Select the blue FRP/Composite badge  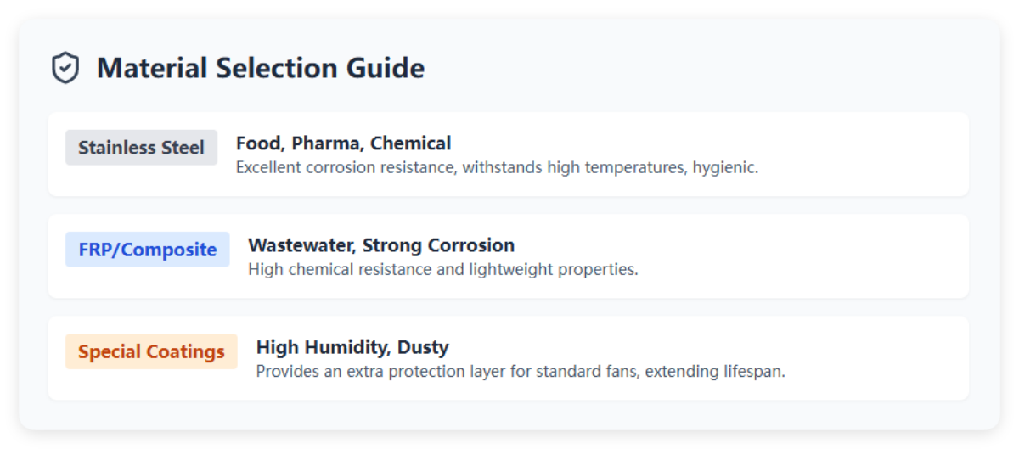pos(148,250)
